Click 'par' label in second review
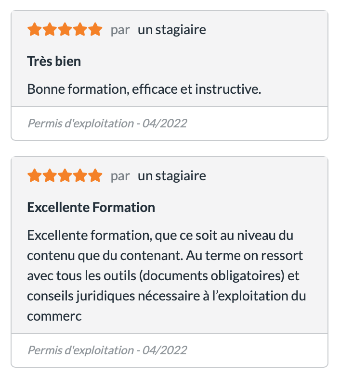340x374 pixels. coord(120,176)
